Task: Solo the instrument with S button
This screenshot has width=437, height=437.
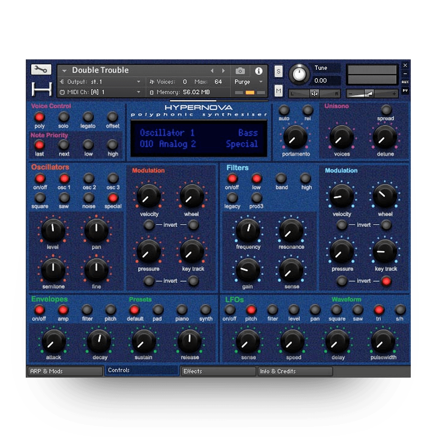Action: click(x=278, y=71)
